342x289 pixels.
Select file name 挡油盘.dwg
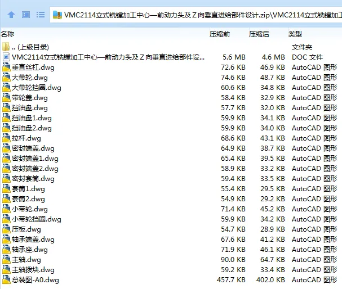click(x=30, y=108)
